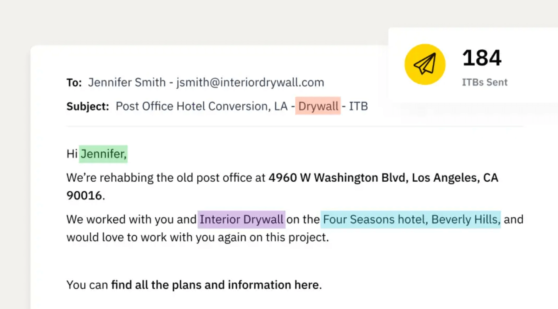Click the sentence about rehabbing the post office

[282, 187]
